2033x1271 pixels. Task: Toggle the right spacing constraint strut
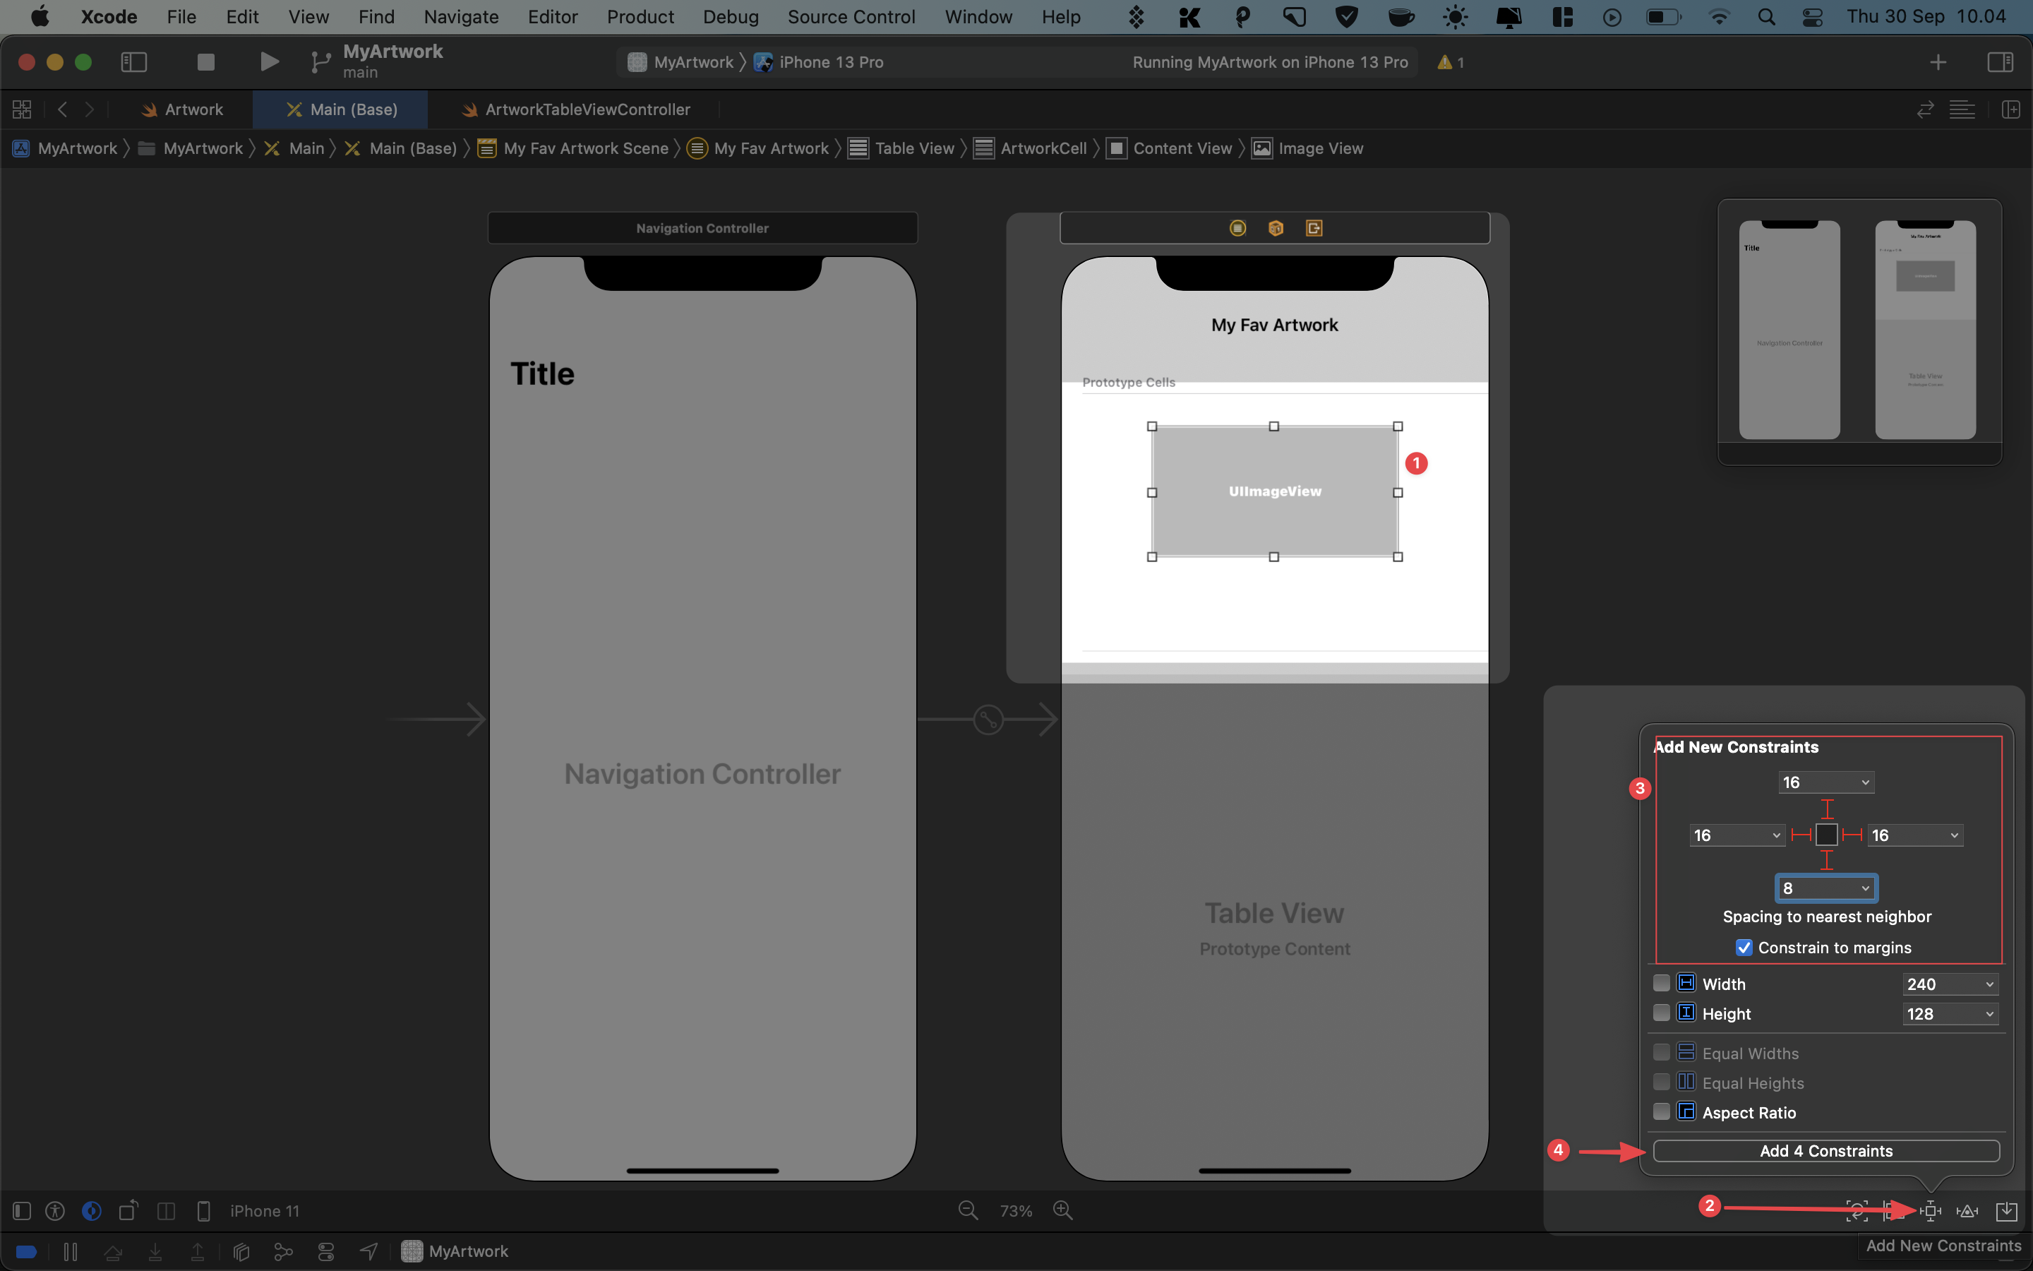click(x=1852, y=835)
